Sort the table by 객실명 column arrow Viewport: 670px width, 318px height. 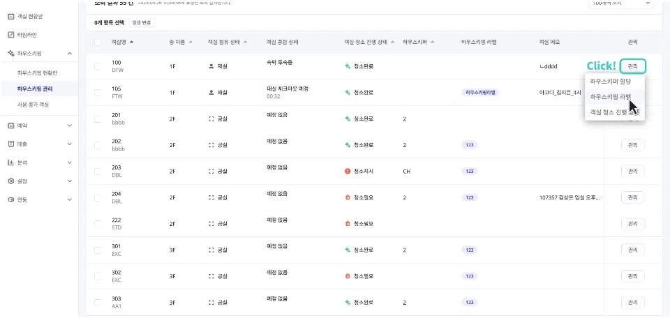click(x=132, y=43)
